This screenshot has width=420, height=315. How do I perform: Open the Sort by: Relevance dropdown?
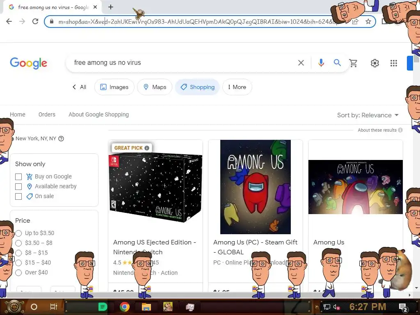368,115
